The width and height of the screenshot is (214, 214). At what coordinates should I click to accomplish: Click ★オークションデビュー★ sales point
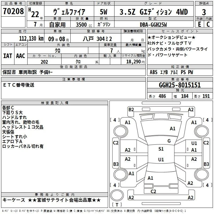(171, 37)
